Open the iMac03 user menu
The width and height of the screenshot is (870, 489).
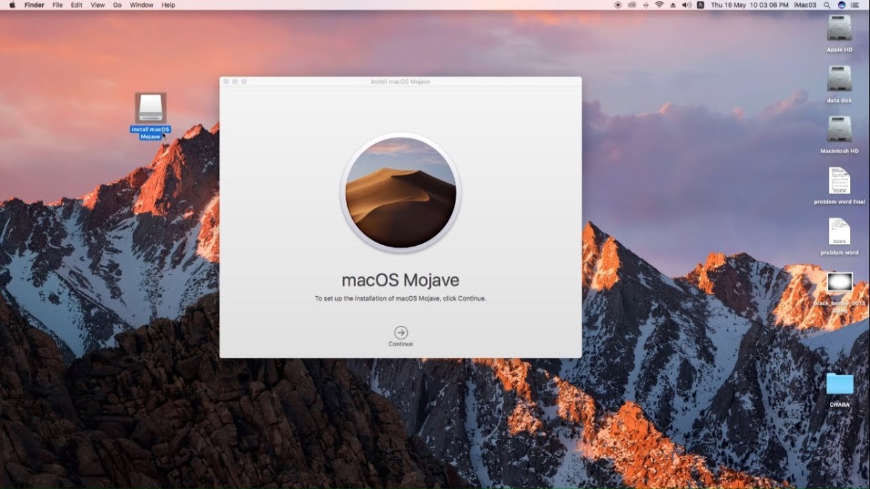pos(805,5)
